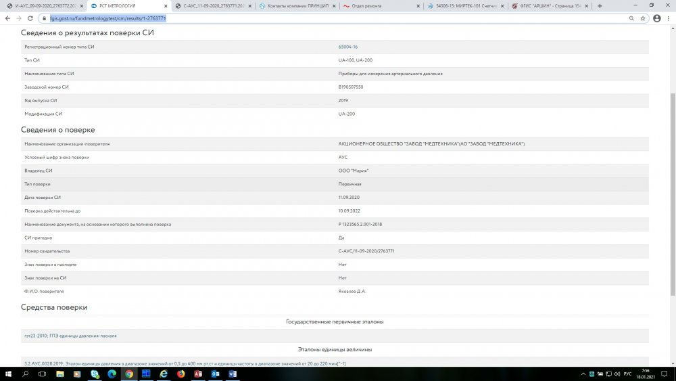Screen dimensions: 676x381
Task: Switch the РУС input language indicator
Action: coord(627,374)
